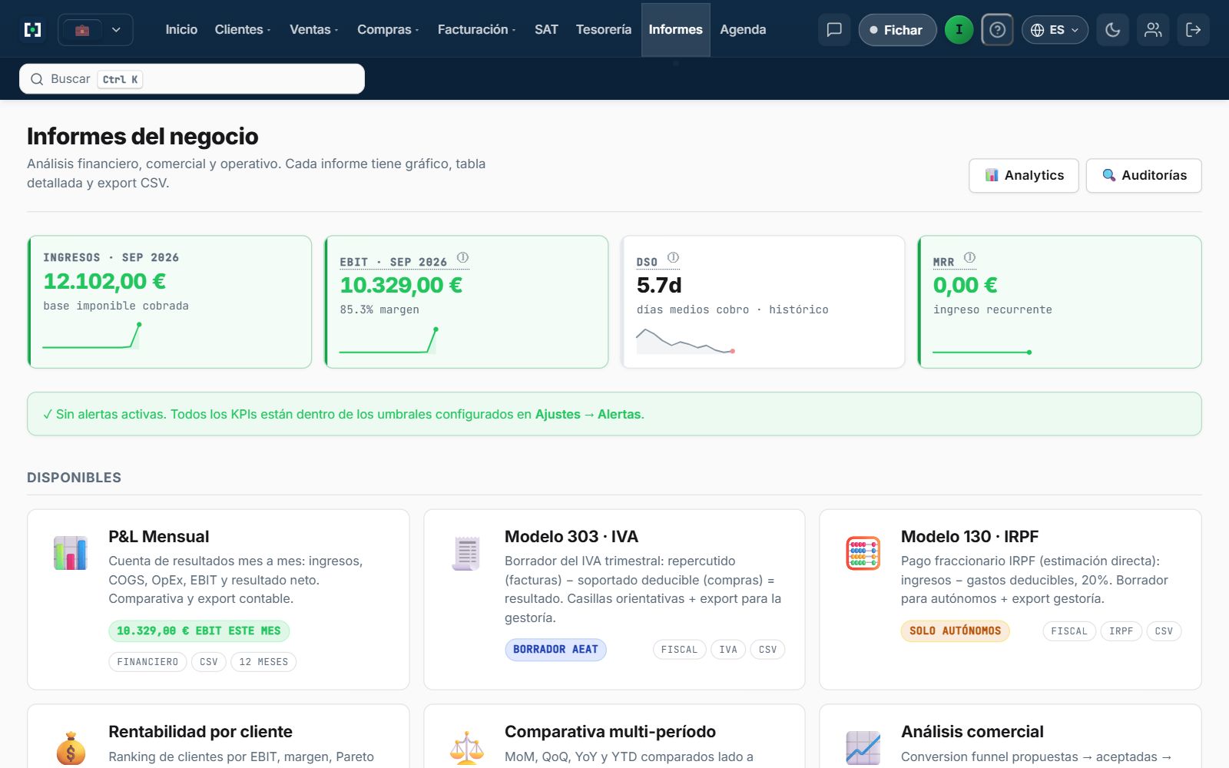The height and width of the screenshot is (768, 1229).
Task: Click the 'IRPF' tag on Modelo 130
Action: coord(1121,631)
